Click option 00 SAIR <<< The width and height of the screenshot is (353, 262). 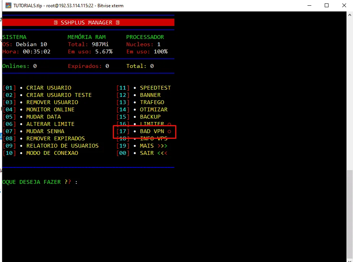[x=142, y=153]
